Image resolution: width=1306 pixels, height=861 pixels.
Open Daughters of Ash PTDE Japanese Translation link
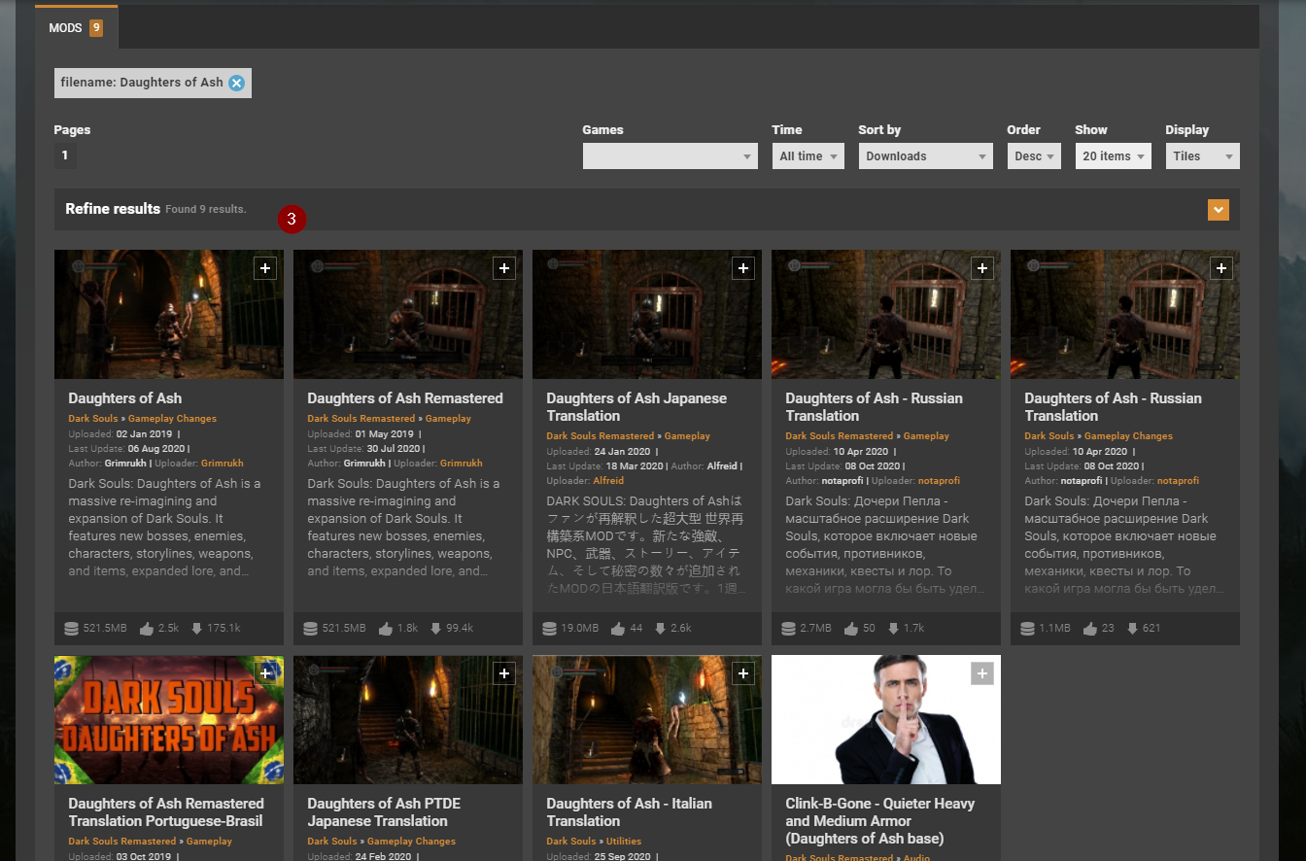pos(384,812)
